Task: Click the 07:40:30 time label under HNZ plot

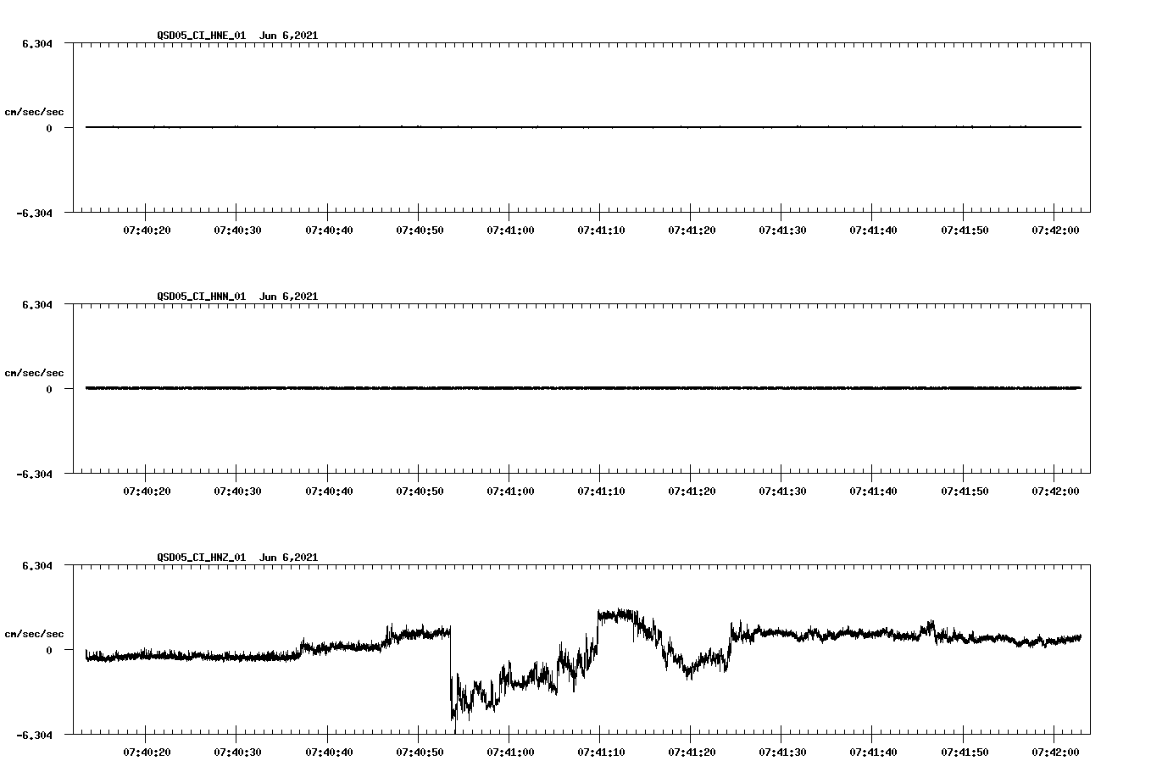Action: coord(237,752)
